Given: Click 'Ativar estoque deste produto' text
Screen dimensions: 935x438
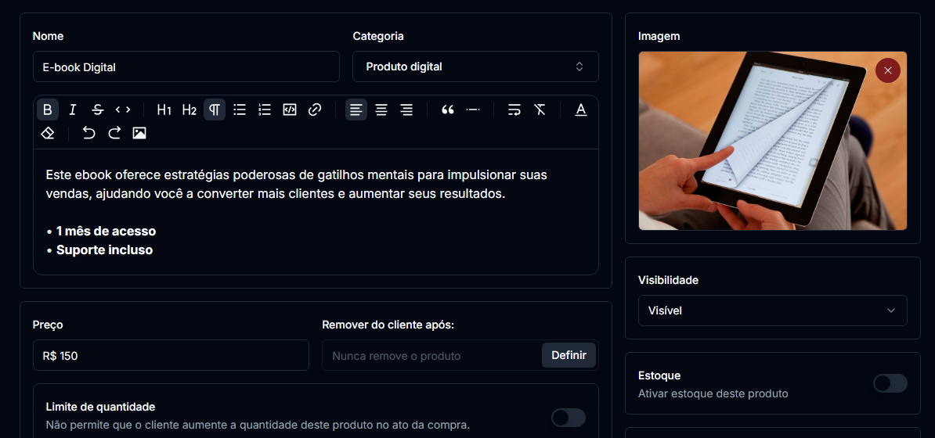Looking at the screenshot, I should (x=713, y=394).
